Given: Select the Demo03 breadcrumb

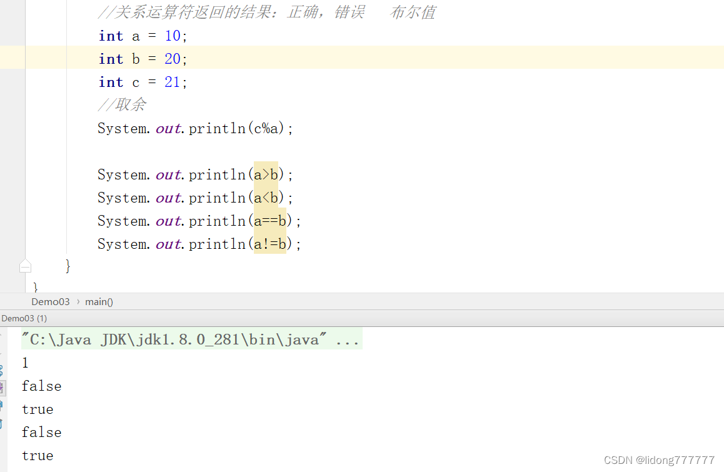Looking at the screenshot, I should (x=50, y=301).
